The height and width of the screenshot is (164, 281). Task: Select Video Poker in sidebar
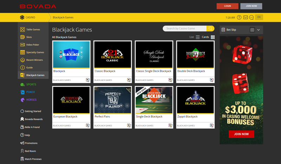32,45
